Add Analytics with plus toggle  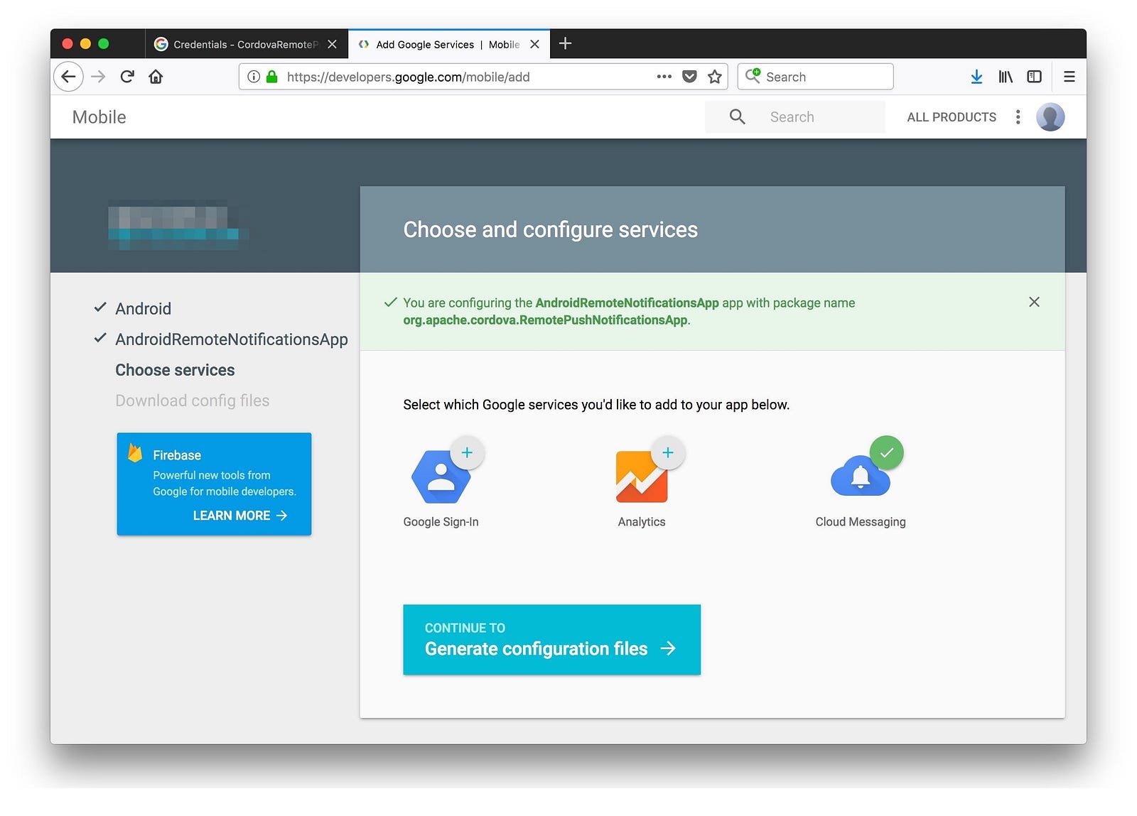pos(668,452)
